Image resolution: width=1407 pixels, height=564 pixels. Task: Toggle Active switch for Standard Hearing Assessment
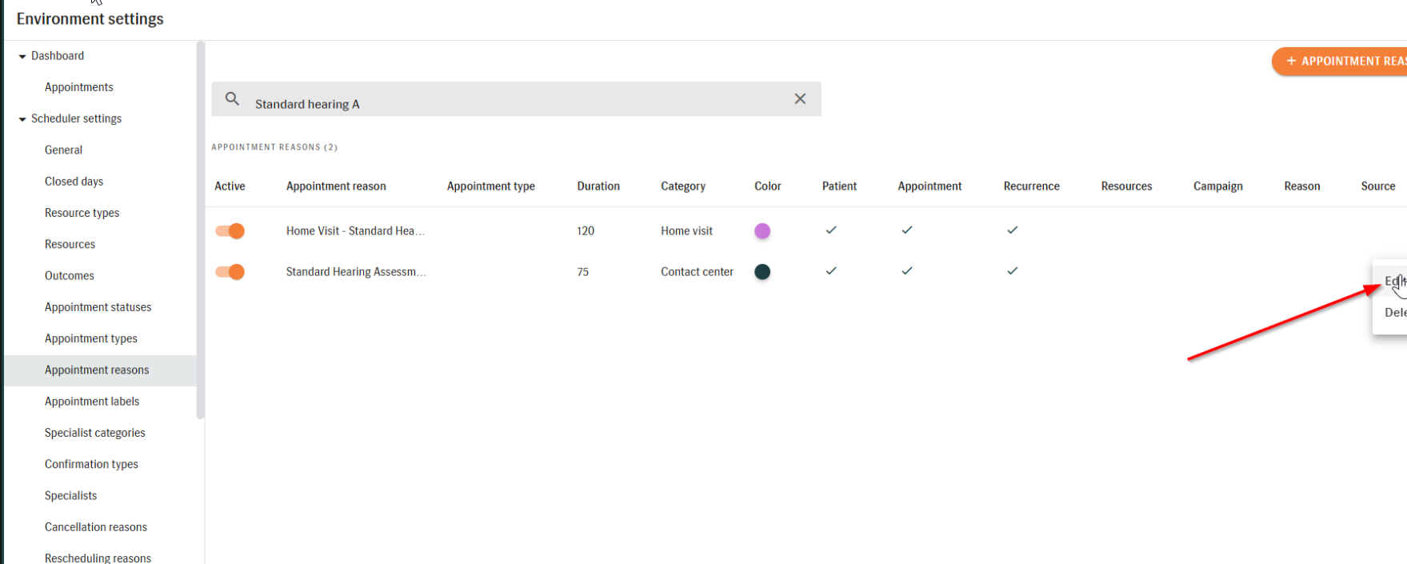click(x=230, y=272)
